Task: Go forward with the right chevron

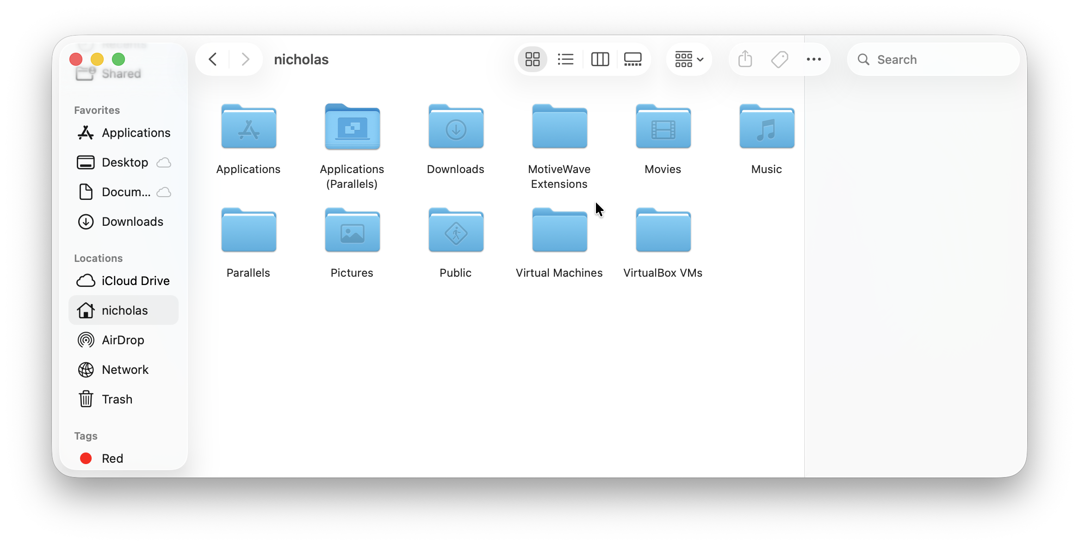Action: 246,59
